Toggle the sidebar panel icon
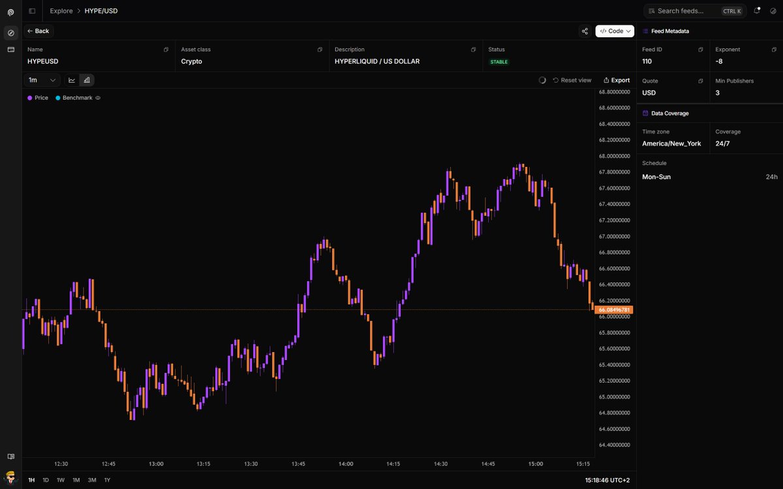The height and width of the screenshot is (489, 783). click(32, 11)
